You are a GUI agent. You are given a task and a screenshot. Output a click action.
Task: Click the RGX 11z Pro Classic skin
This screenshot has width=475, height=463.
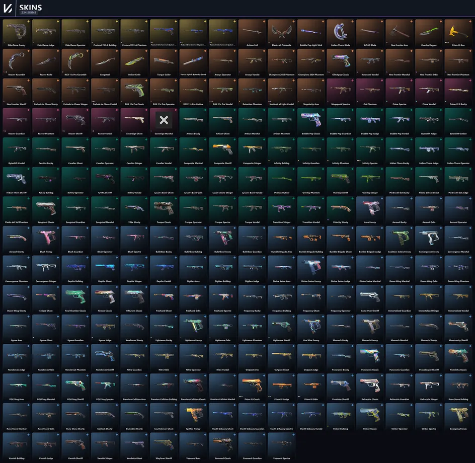pyautogui.click(x=134, y=93)
